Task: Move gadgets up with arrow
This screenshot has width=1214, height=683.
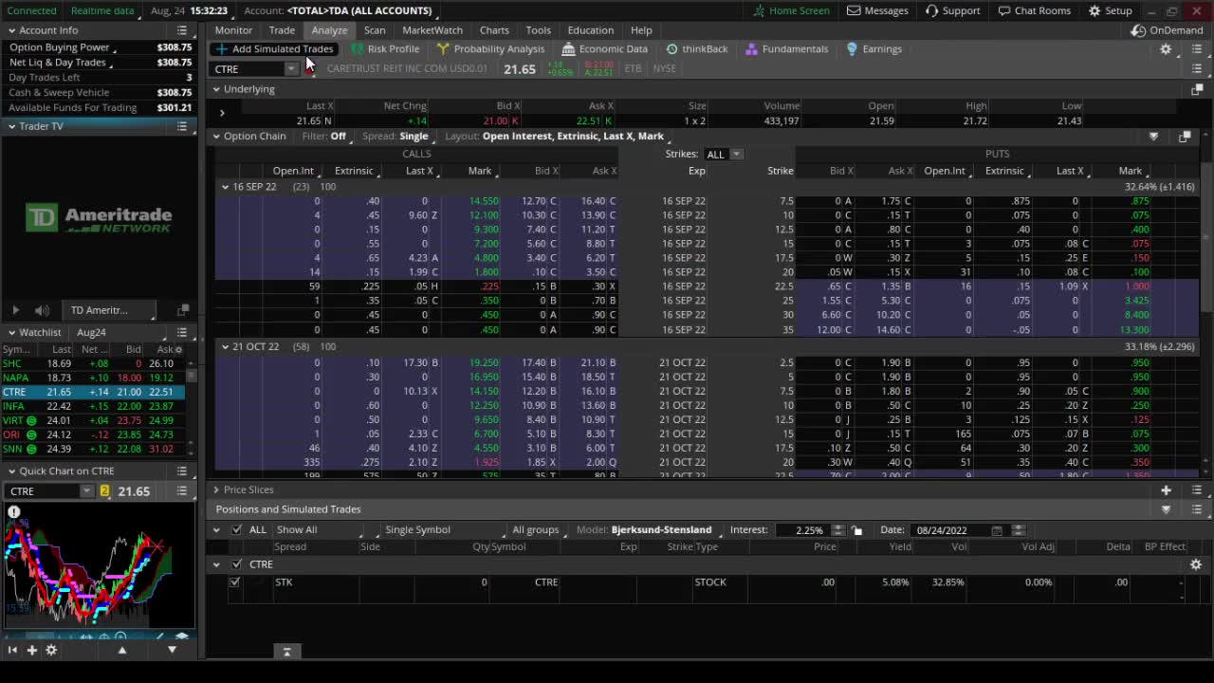Action: [121, 650]
